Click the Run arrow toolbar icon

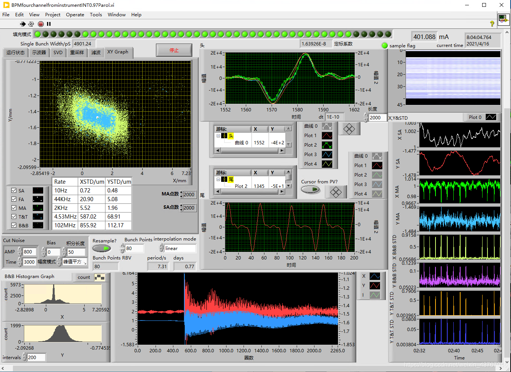click(23, 24)
